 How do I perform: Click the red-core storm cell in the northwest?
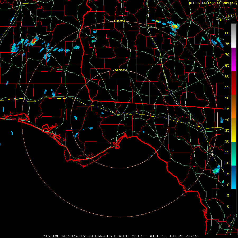(x=34, y=41)
